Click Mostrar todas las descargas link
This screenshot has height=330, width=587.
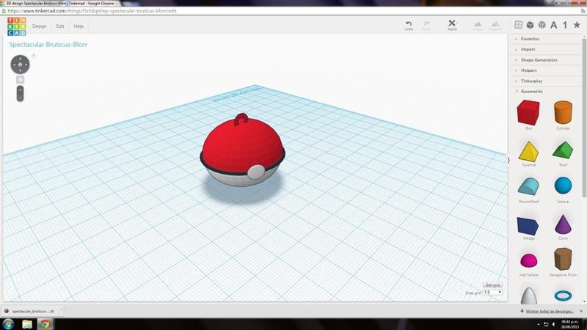tap(550, 311)
